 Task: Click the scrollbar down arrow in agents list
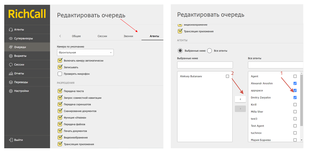click(302, 140)
